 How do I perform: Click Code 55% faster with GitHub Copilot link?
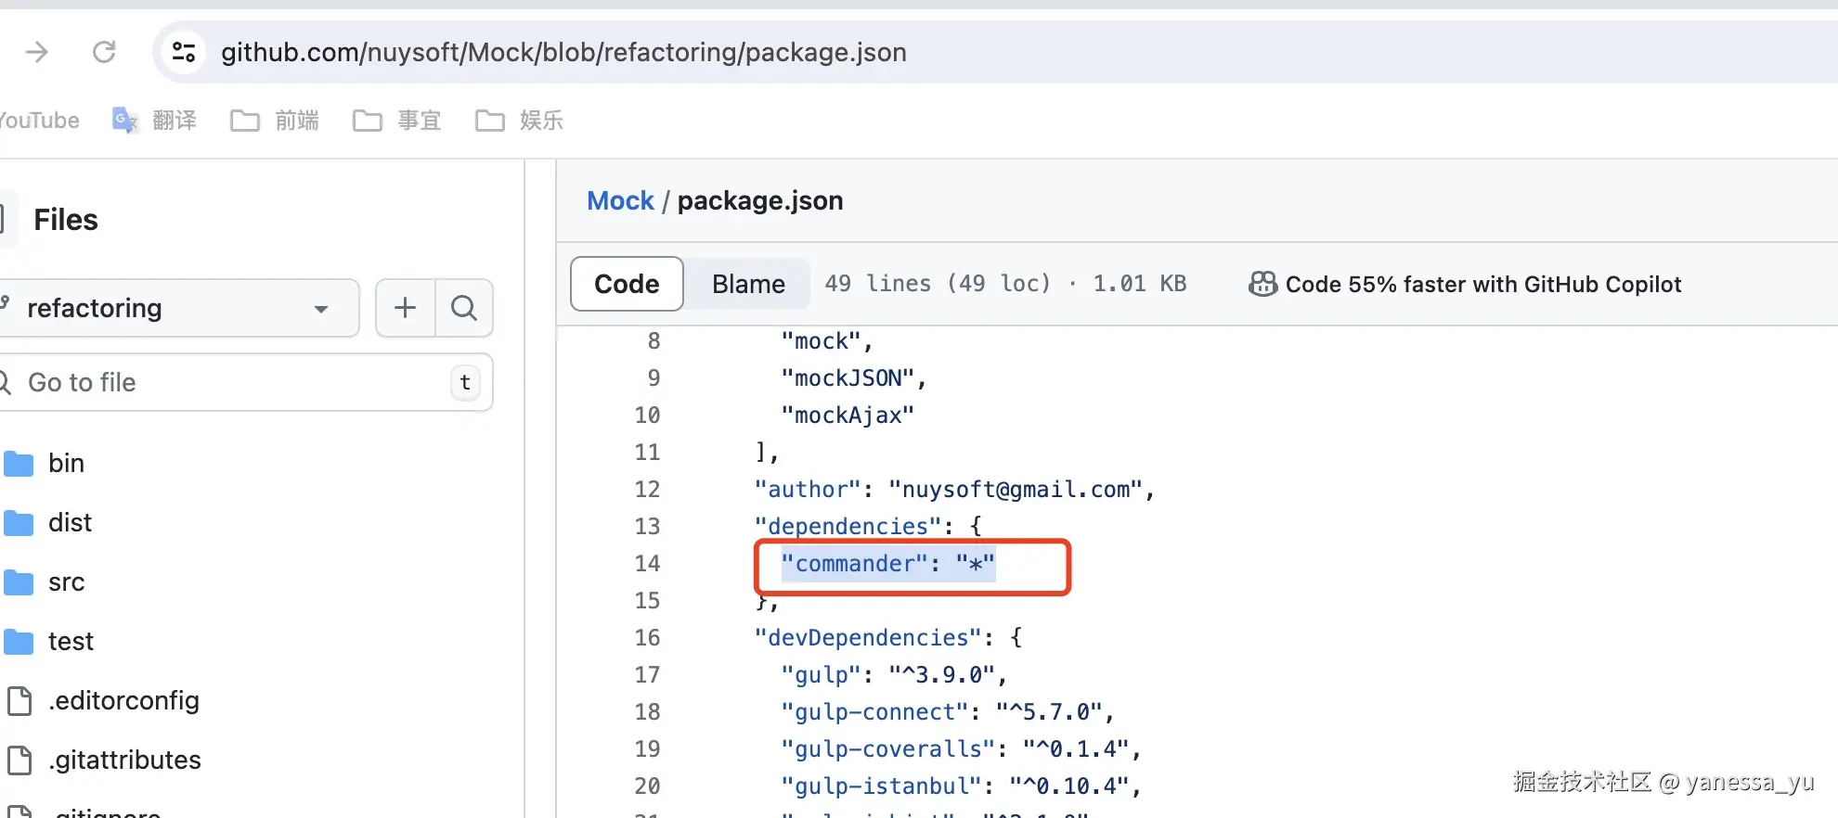pos(1482,284)
